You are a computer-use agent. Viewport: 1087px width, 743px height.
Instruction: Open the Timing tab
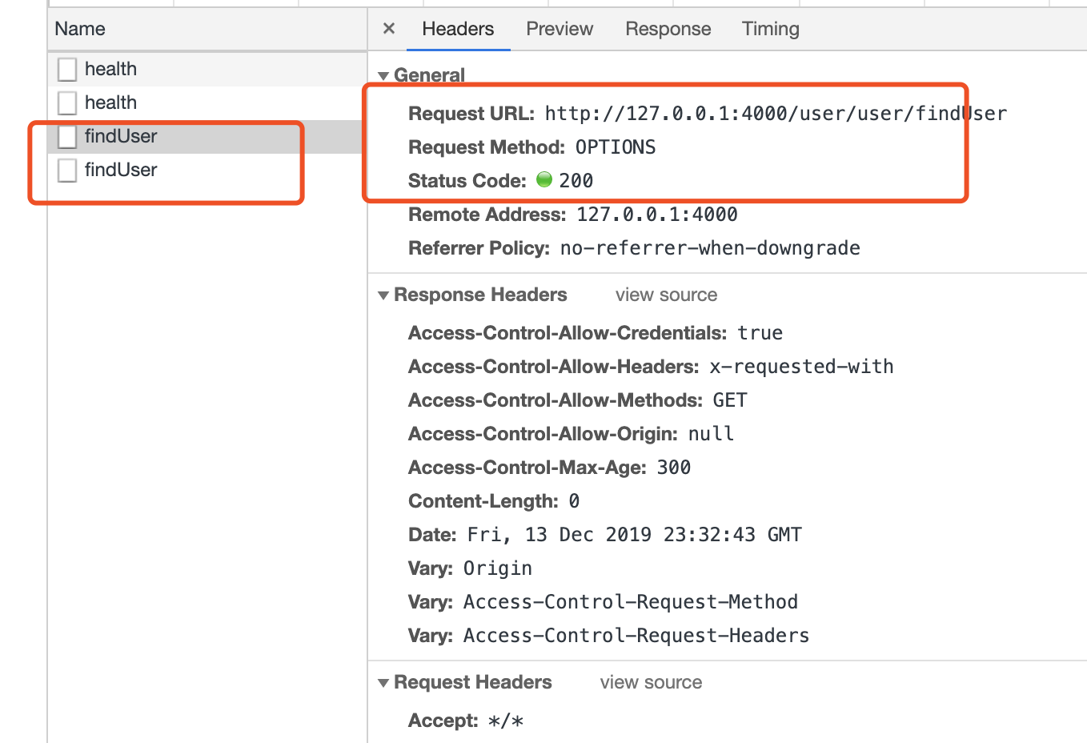(771, 29)
